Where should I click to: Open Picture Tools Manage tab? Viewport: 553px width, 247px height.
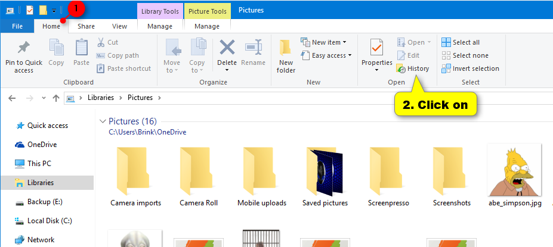click(x=207, y=26)
